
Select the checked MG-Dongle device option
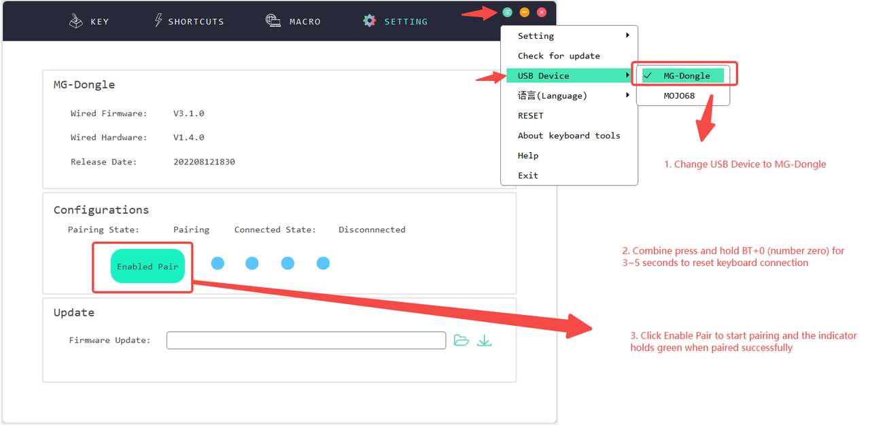coord(686,76)
